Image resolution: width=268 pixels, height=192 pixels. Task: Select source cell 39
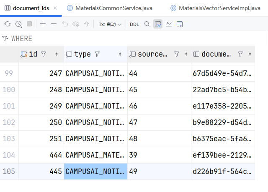pos(159,155)
